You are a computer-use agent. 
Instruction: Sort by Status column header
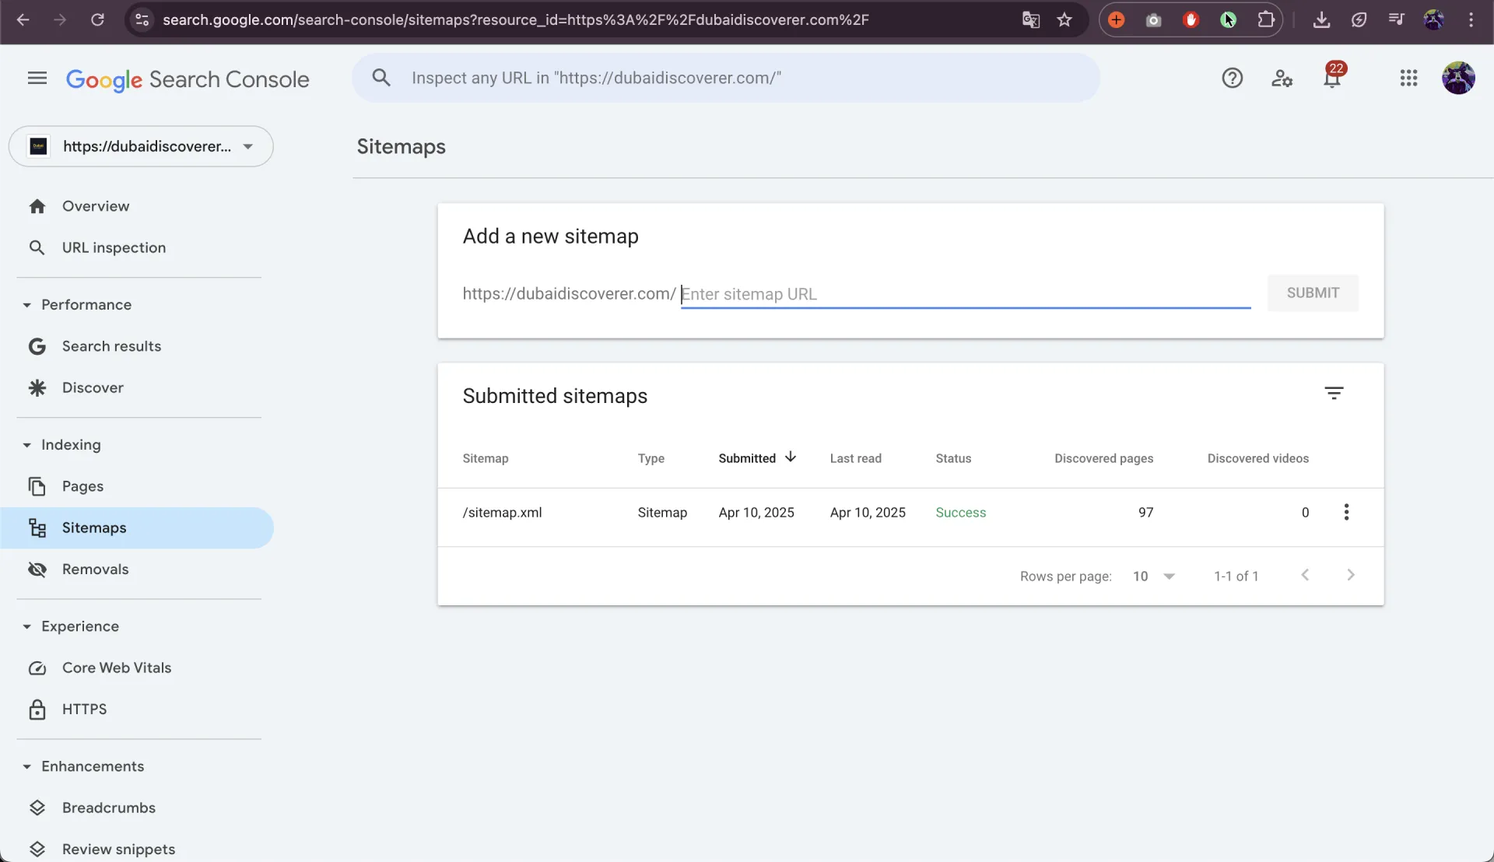953,458
